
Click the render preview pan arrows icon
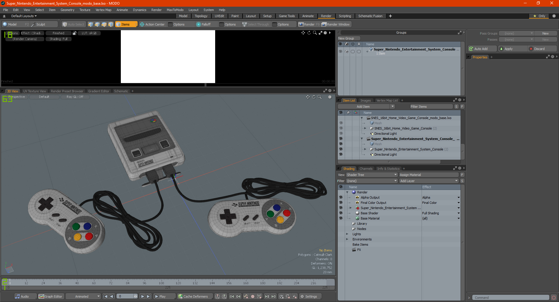pyautogui.click(x=303, y=33)
